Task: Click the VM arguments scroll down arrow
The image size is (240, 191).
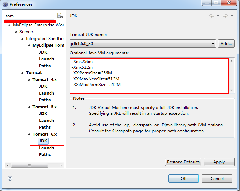Action: coord(231,90)
